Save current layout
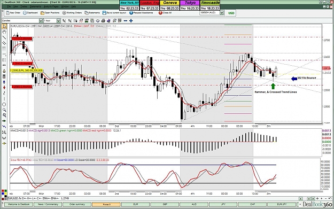The height and width of the screenshot is (209, 334). tap(114, 13)
